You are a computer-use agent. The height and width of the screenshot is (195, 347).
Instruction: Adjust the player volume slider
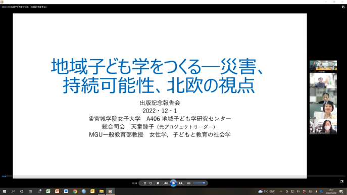coord(199,183)
